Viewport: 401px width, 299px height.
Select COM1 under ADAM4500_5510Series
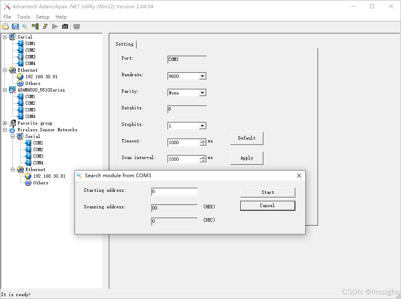(x=30, y=96)
